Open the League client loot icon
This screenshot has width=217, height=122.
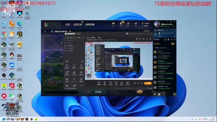[x=128, y=24]
